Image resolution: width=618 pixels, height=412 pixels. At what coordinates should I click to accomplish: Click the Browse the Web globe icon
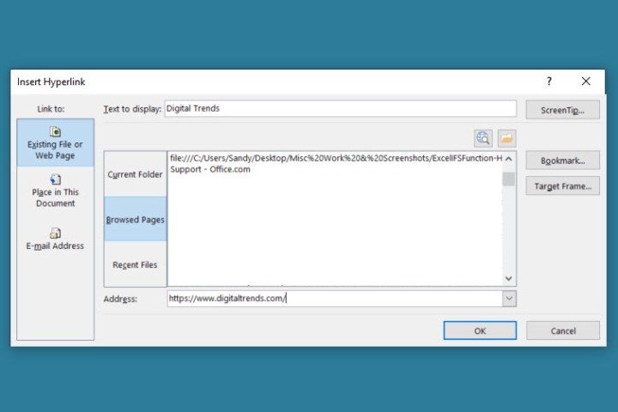(482, 138)
